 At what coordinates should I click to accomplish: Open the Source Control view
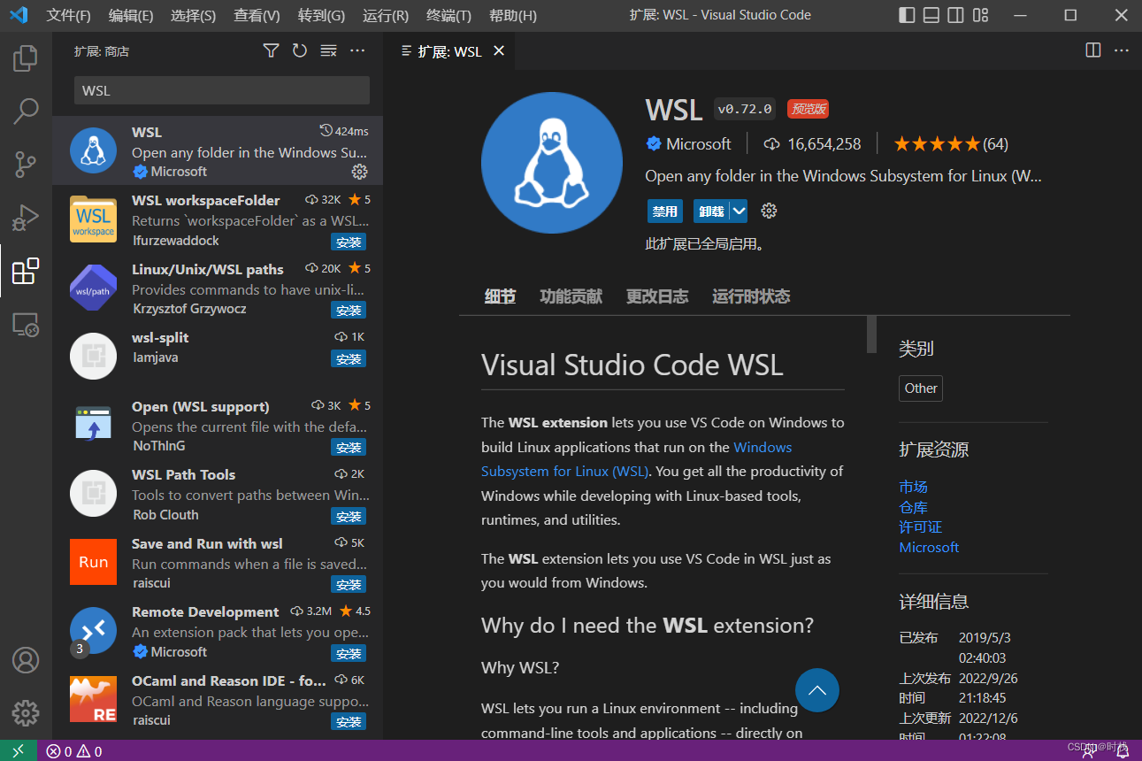click(x=26, y=164)
